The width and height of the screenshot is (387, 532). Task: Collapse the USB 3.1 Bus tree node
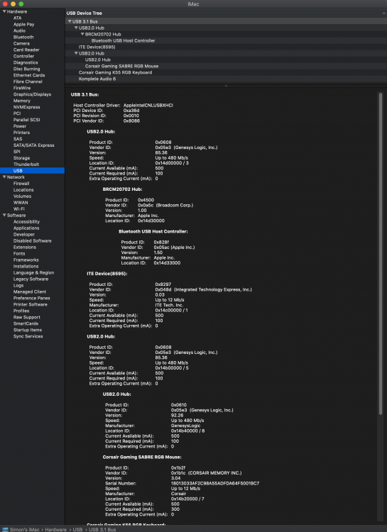pyautogui.click(x=70, y=21)
